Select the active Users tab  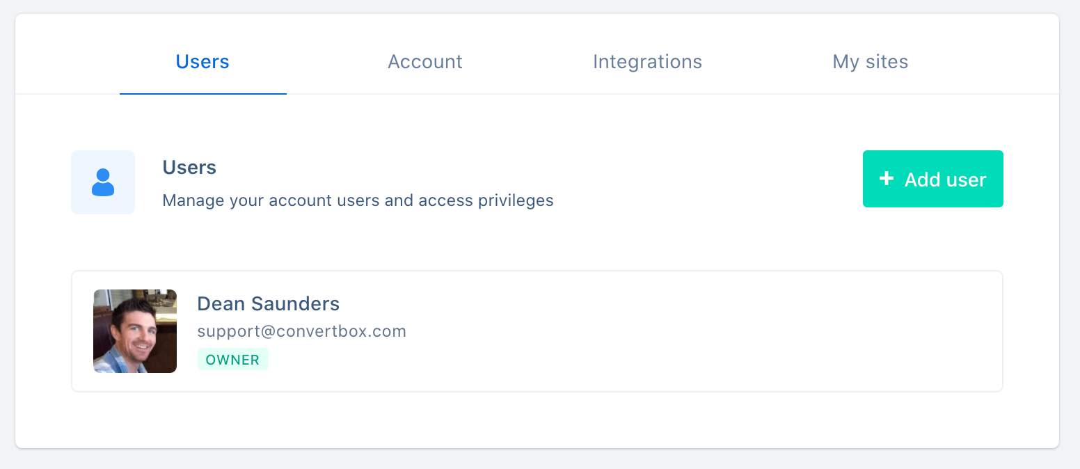coord(202,62)
